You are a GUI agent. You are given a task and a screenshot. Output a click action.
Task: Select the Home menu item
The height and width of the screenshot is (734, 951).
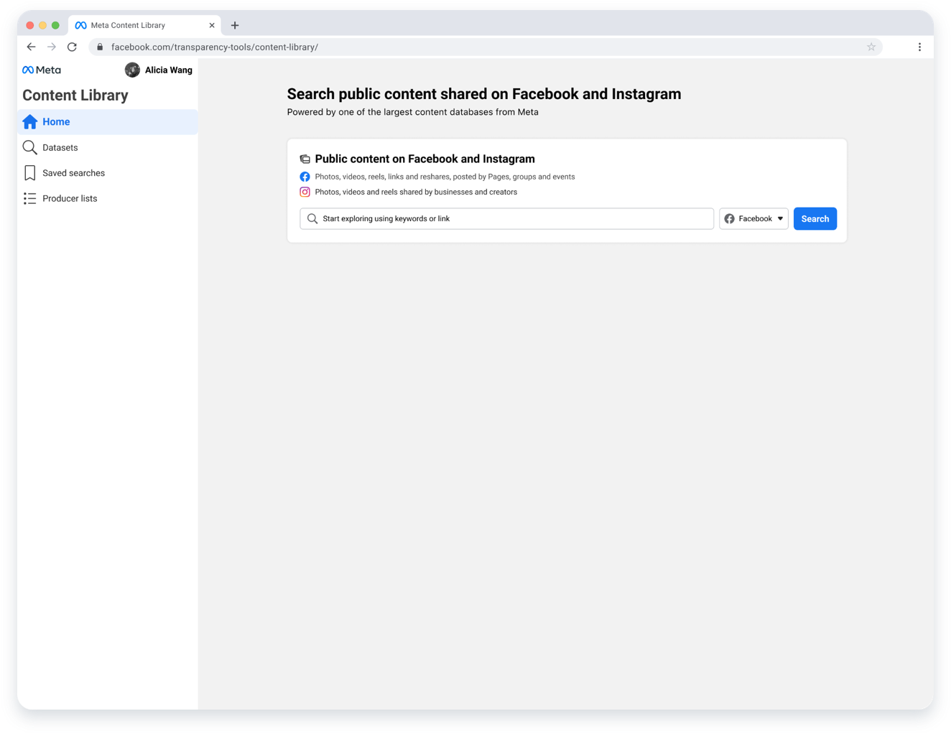[108, 121]
